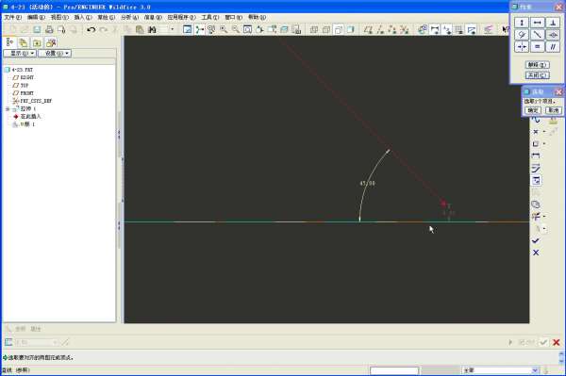
Task: Click the binoculars Find icon
Action: click(152, 29)
